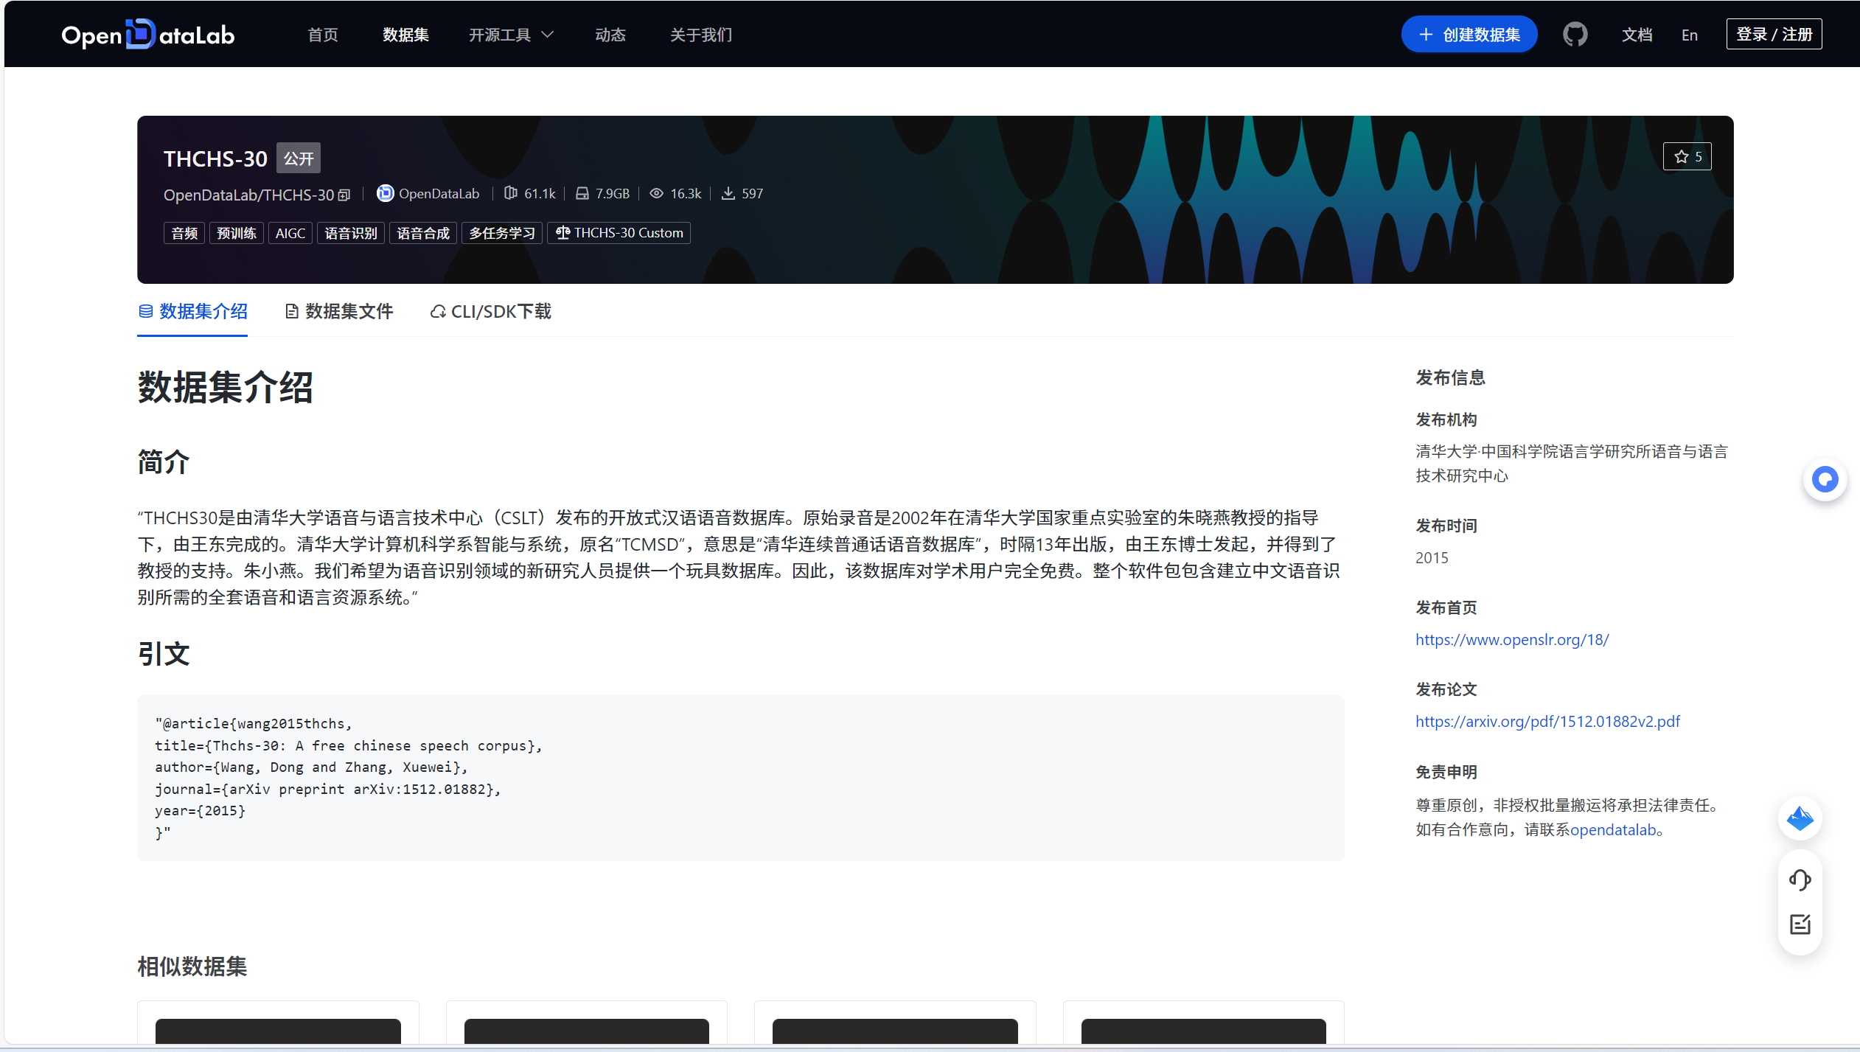Screen dimensions: 1860x1052
Task: Click the OpenDataLab publisher avatar
Action: point(385,193)
